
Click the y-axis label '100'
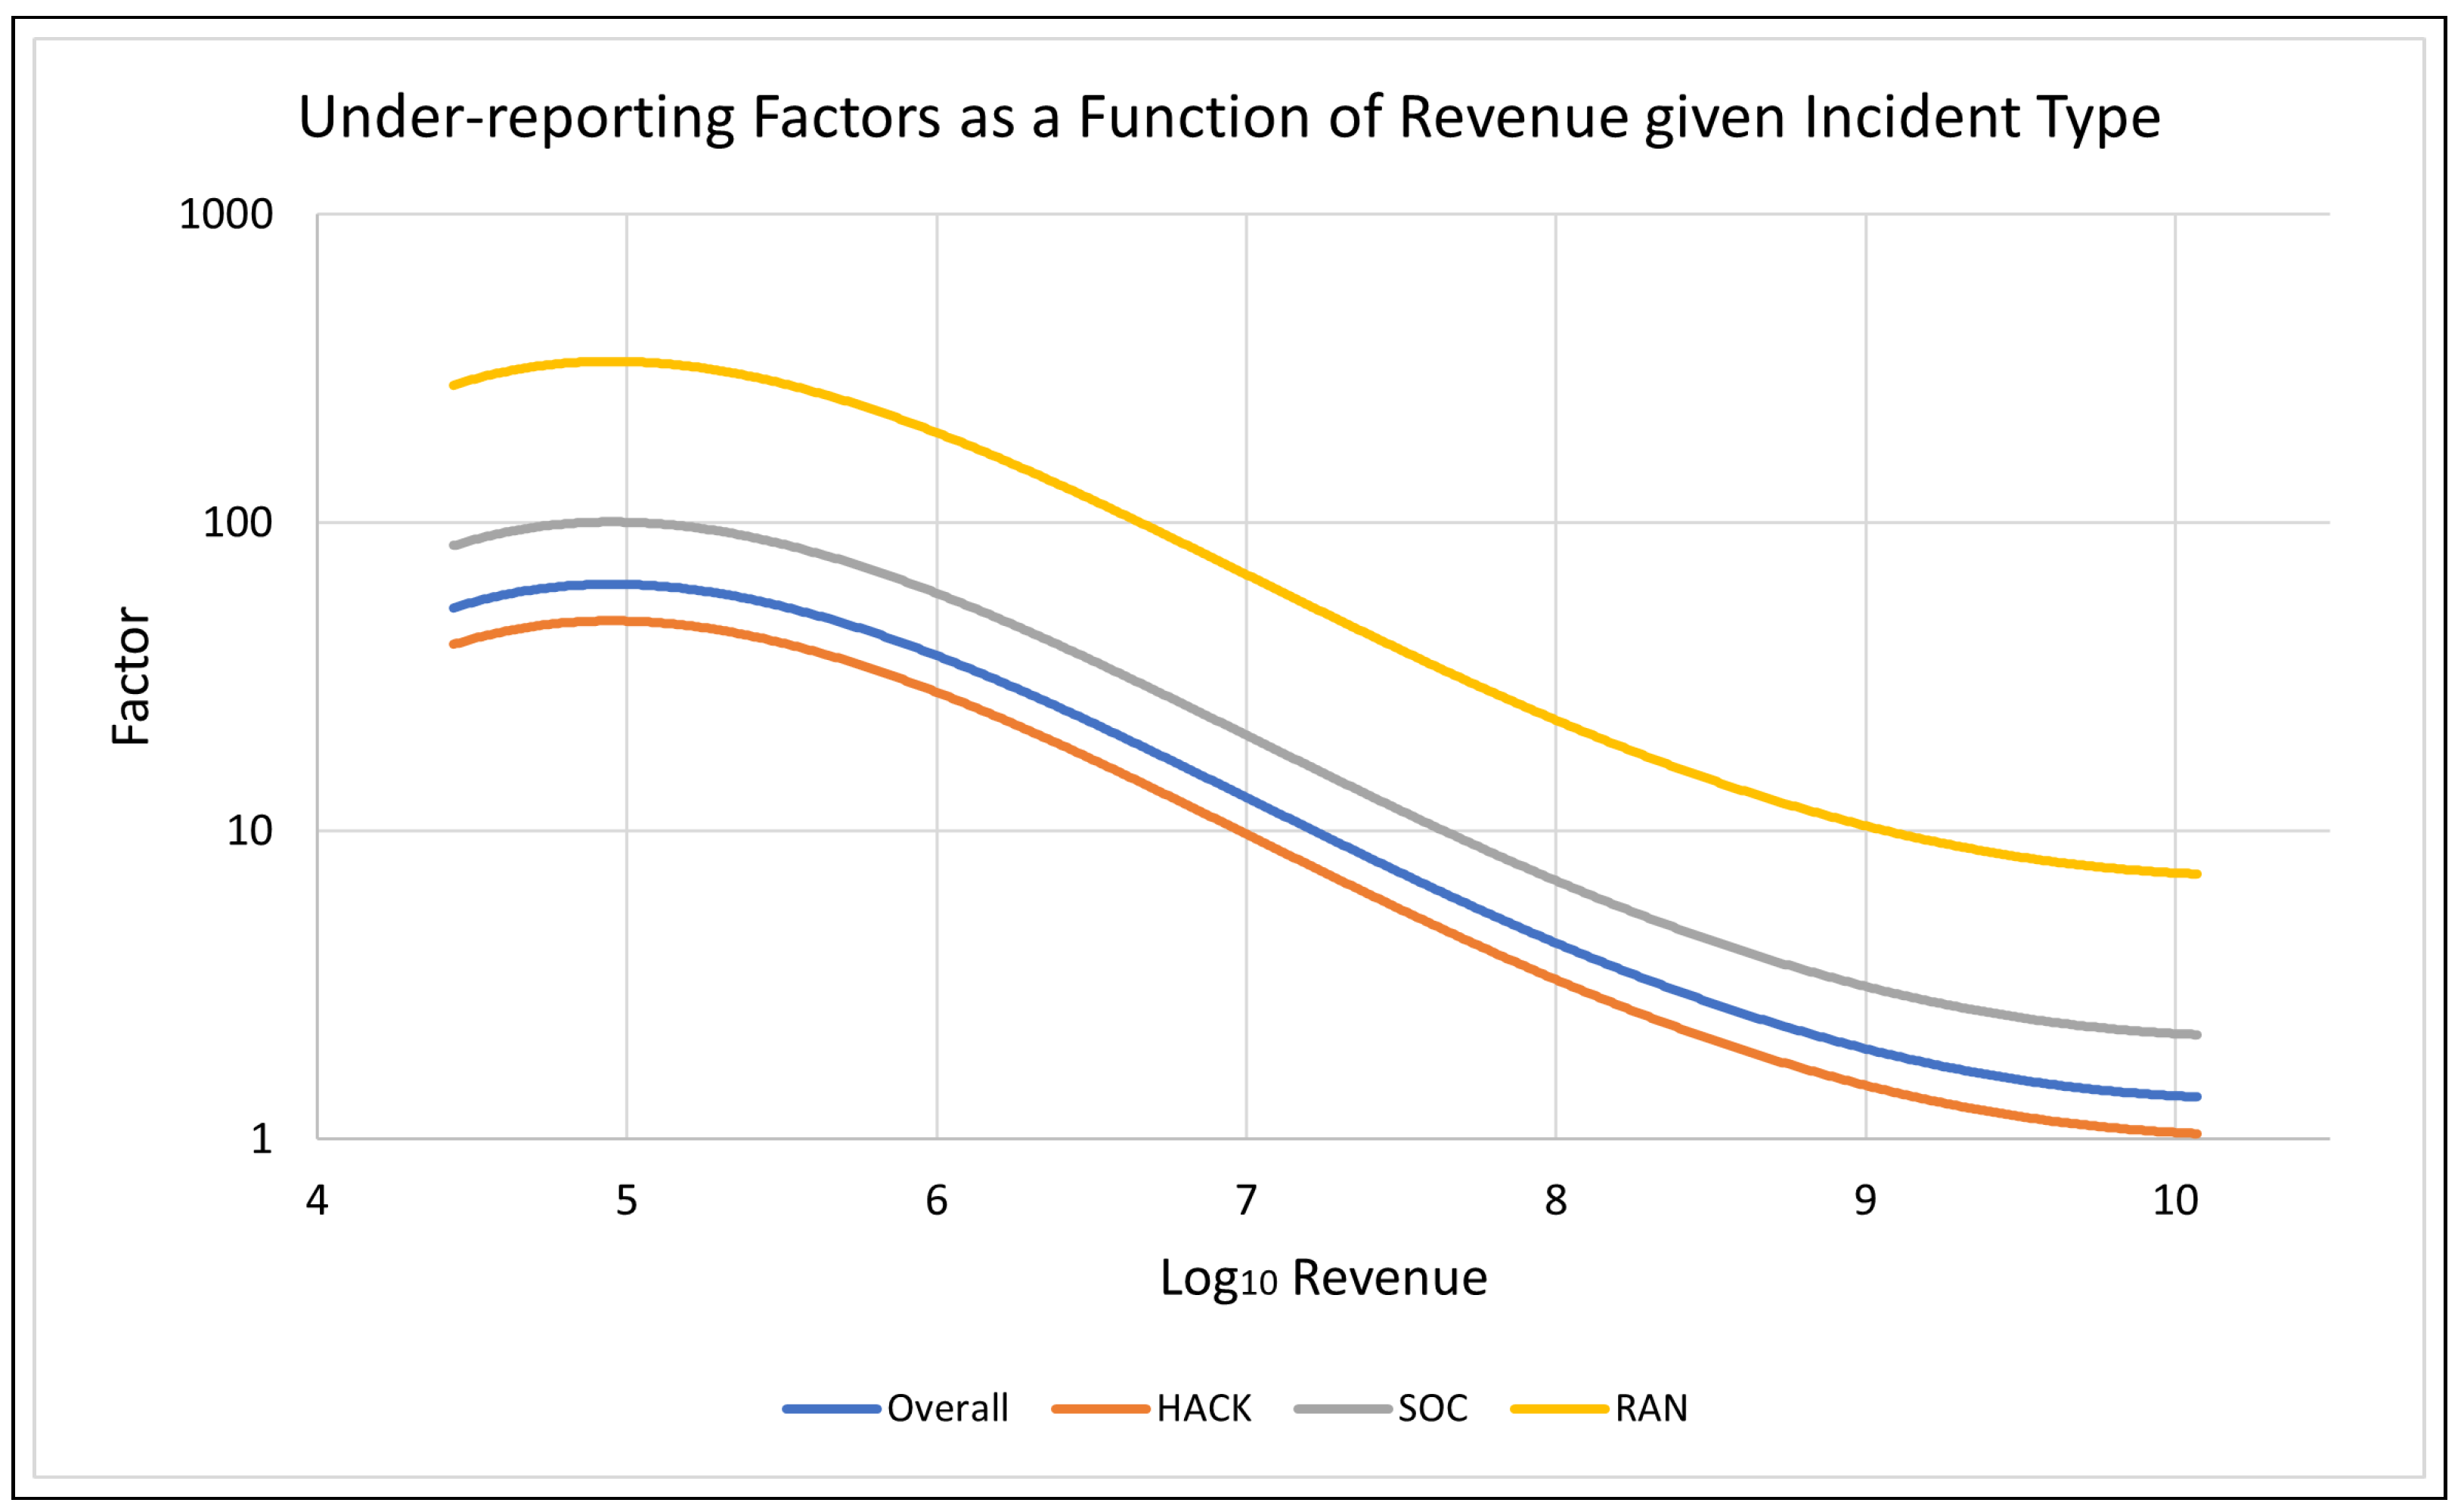coord(237,522)
